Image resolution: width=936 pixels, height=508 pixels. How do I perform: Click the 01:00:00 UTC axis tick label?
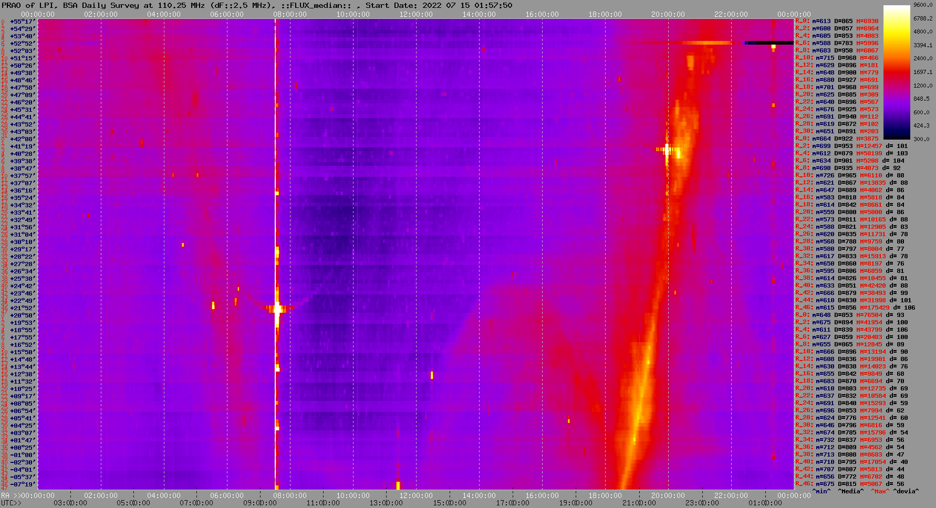pos(765,503)
